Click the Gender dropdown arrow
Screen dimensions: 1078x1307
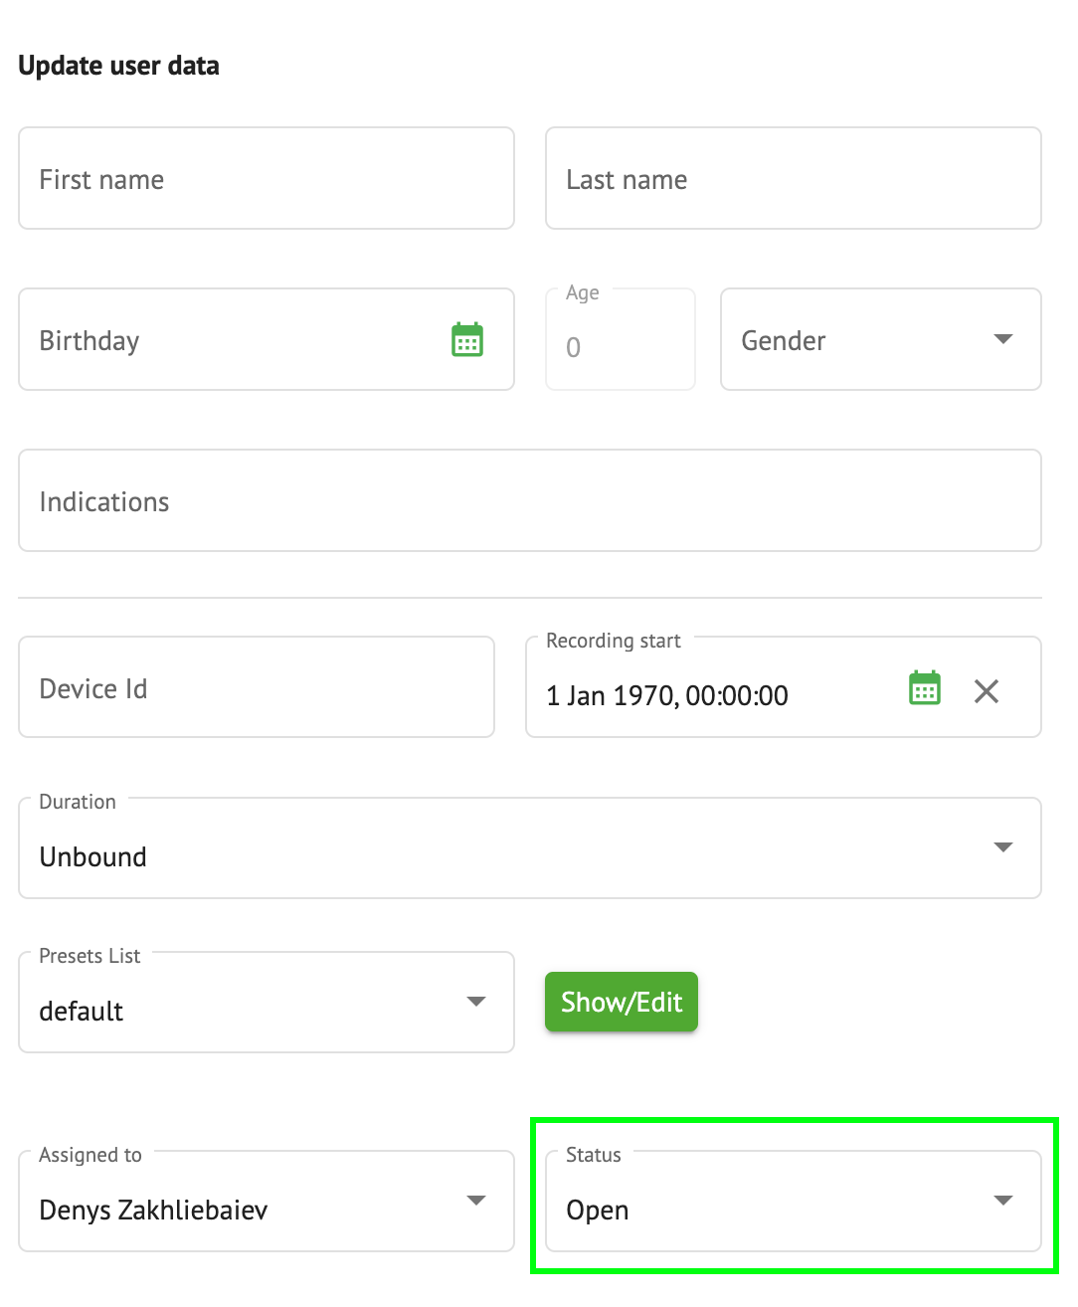[x=1003, y=339]
